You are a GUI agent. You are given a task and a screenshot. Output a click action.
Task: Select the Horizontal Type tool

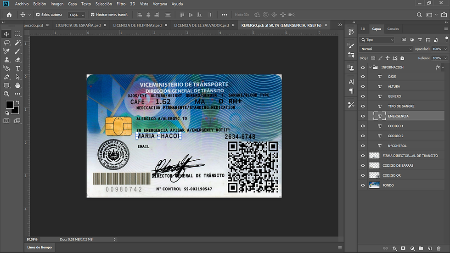click(17, 68)
